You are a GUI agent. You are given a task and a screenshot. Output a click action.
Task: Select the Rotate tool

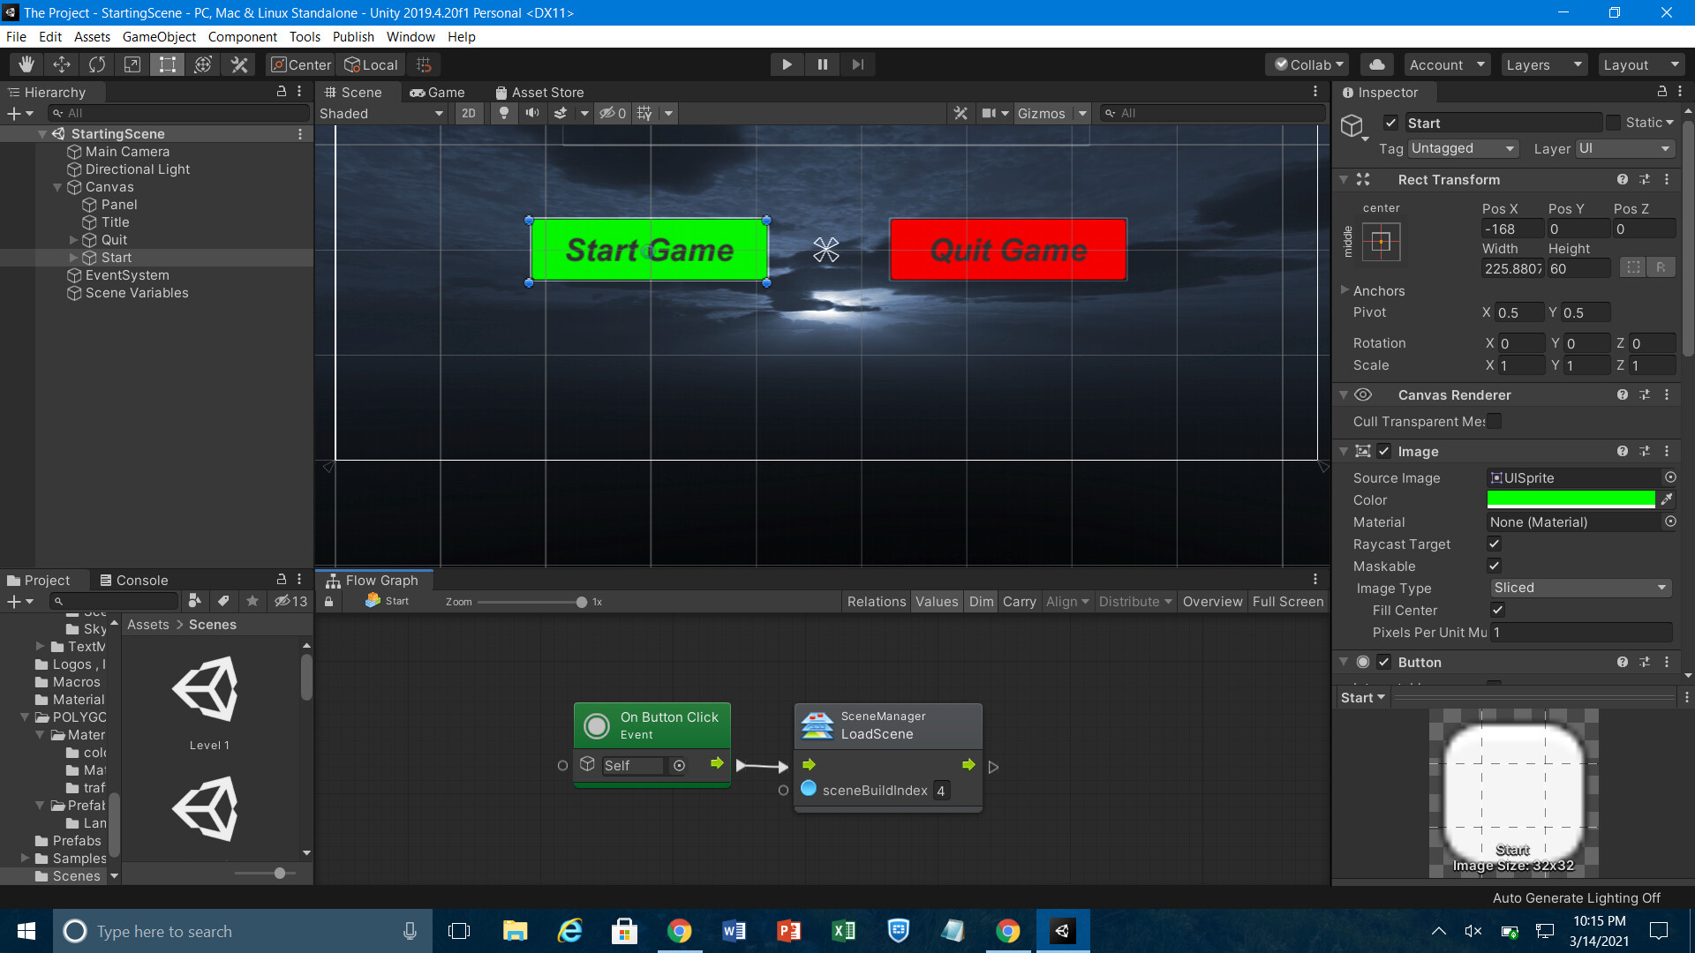(x=97, y=64)
